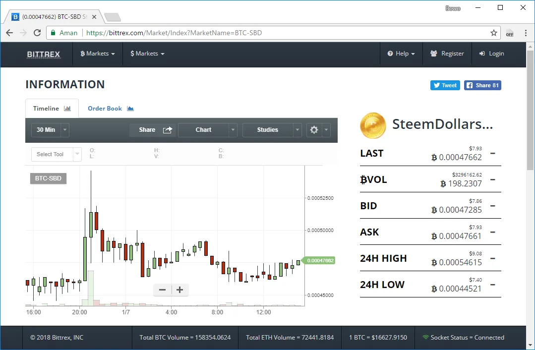This screenshot has width=535, height=350.
Task: Click the secure padlock icon
Action: tap(53, 33)
